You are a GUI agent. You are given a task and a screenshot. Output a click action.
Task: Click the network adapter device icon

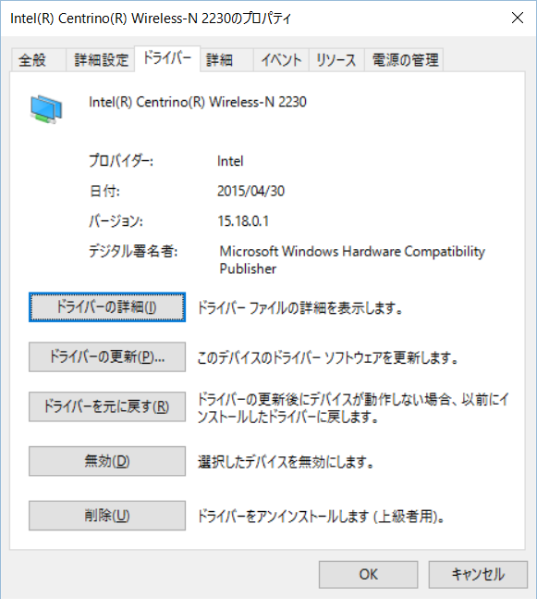click(46, 109)
